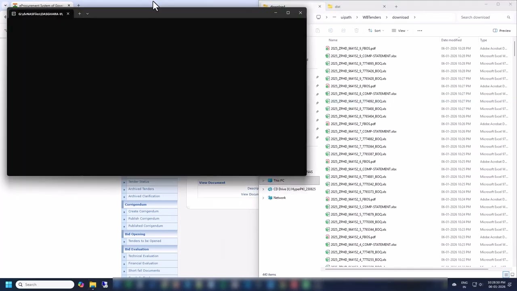Click the Share icon in Explorer toolbar

coord(343,31)
